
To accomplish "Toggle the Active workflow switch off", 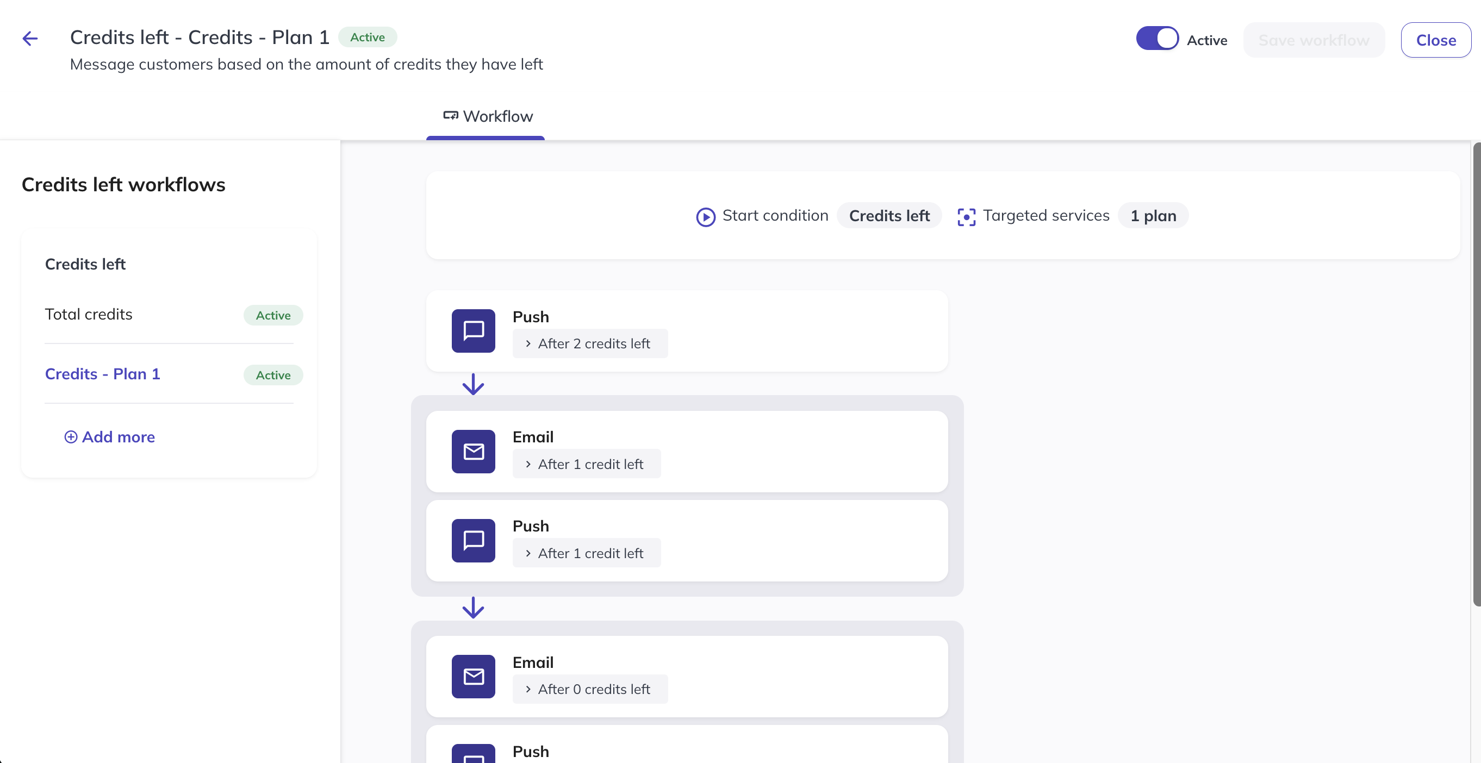I will pos(1157,39).
